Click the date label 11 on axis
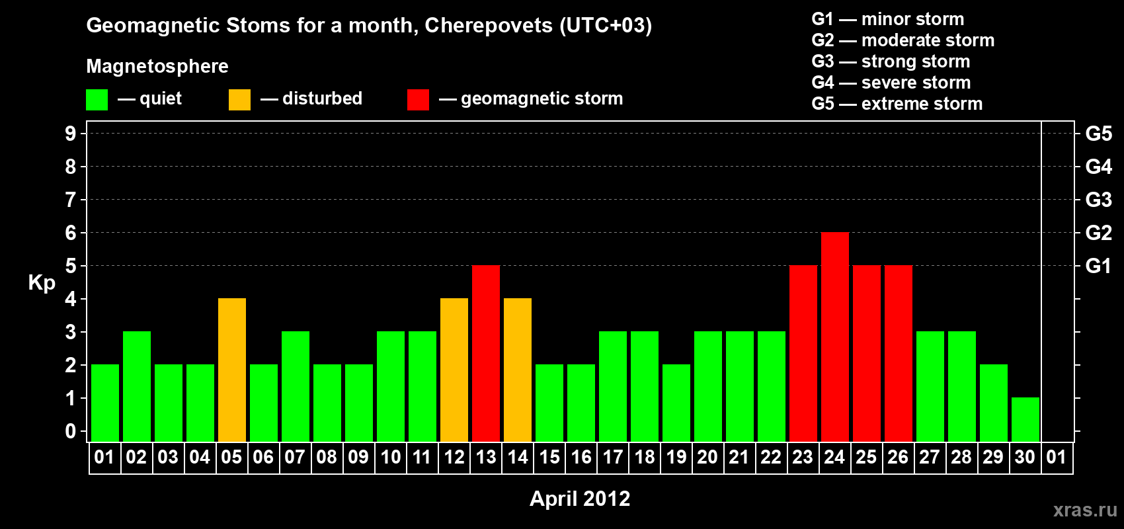 422,457
